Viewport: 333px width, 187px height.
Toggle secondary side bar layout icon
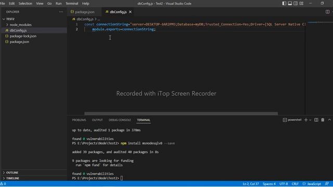click(296, 4)
